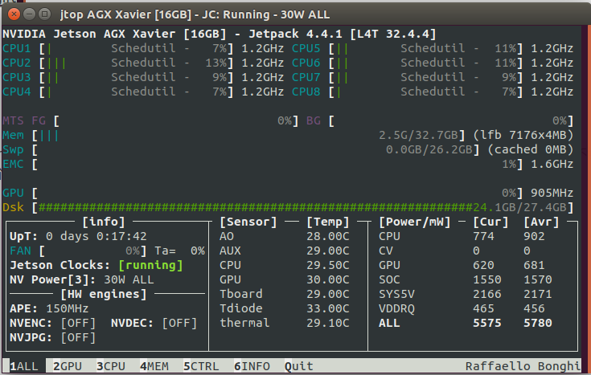The height and width of the screenshot is (375, 591).
Task: Click the 0.0GB/26.2GB swap value
Action: 429,150
